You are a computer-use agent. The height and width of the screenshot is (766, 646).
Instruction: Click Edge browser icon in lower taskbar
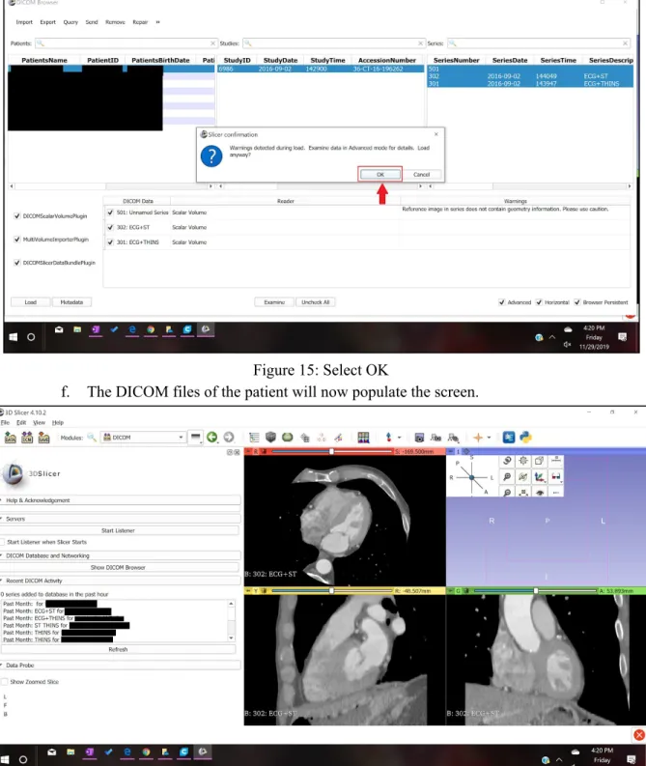tap(126, 752)
